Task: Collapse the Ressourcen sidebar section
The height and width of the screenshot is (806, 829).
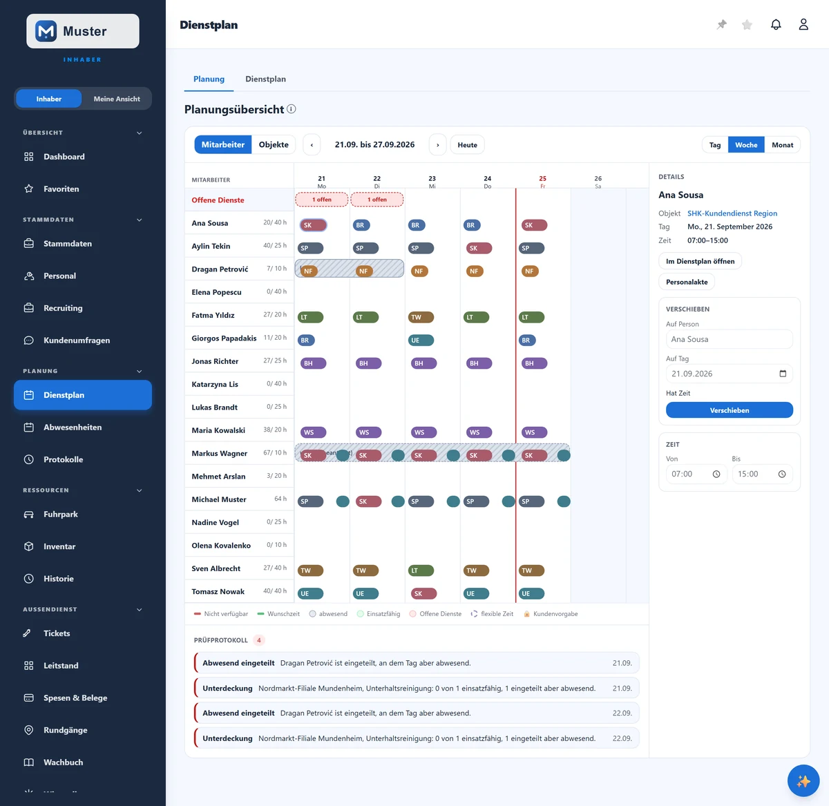Action: click(x=140, y=490)
